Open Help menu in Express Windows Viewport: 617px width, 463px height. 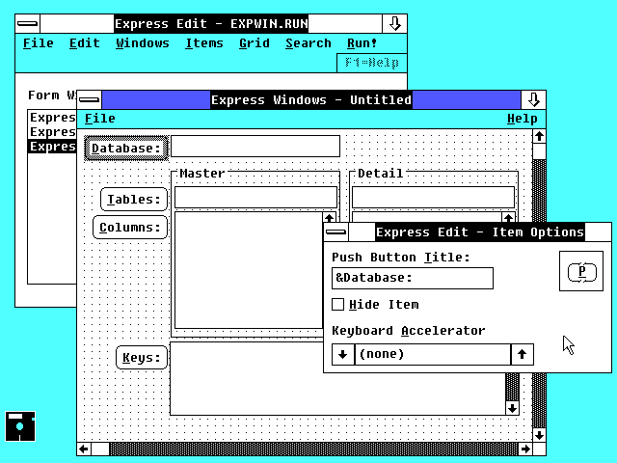pyautogui.click(x=523, y=119)
